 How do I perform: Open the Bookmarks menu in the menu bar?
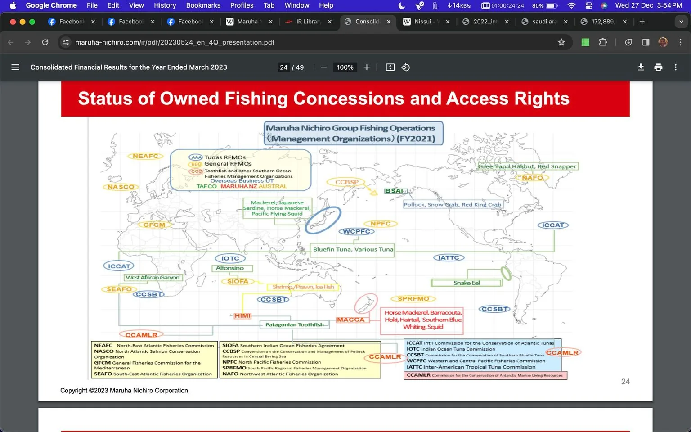(203, 5)
